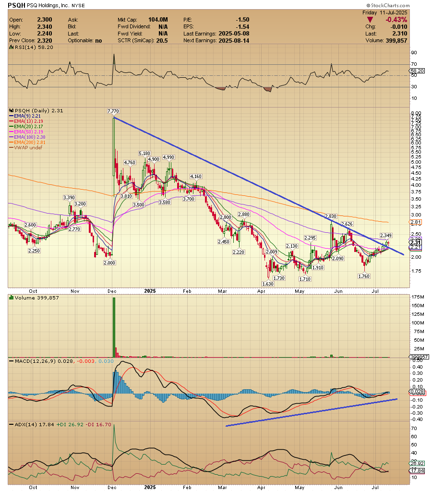Screen dimensions: 432x491
Task: Click the +DI 26.92 legend value
Action: [70, 425]
